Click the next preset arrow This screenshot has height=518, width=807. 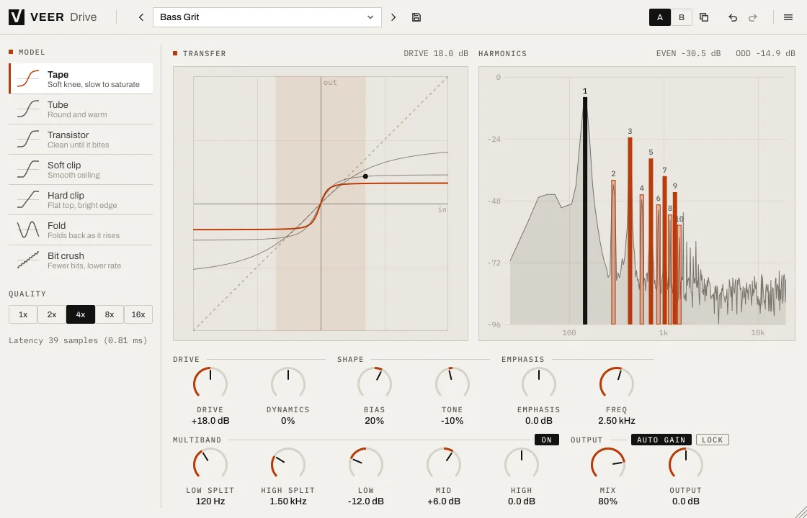tap(393, 17)
